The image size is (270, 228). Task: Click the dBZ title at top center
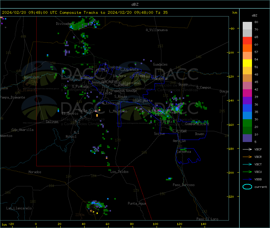coord(135,4)
